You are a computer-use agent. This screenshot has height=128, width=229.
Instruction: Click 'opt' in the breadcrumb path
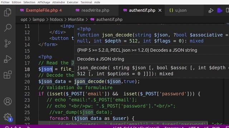pyautogui.click(x=24, y=20)
